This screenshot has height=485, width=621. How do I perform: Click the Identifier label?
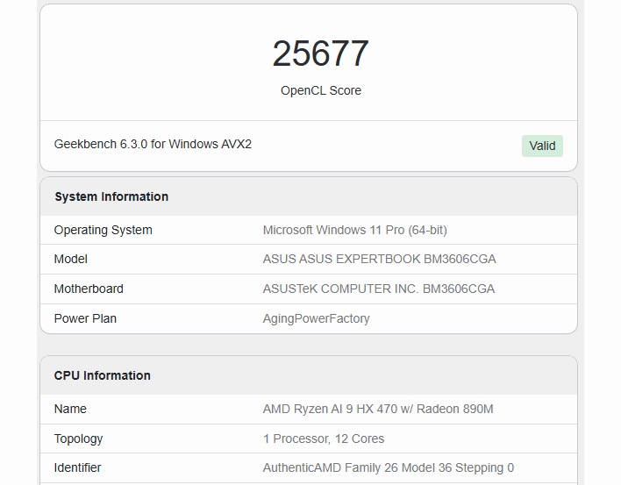coord(77,467)
